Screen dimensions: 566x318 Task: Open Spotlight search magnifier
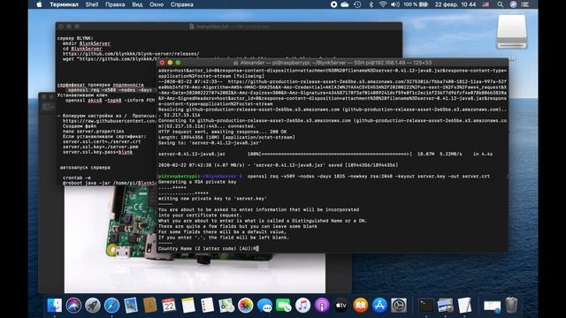tap(500, 4)
